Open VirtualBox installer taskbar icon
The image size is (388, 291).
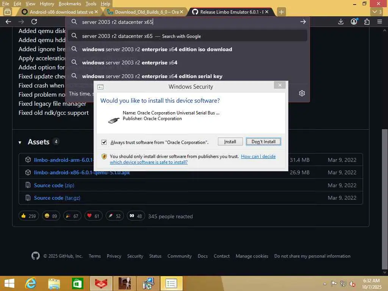coord(149,283)
